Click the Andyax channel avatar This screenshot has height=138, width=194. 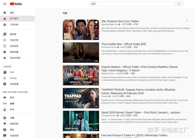pyautogui.click(x=5, y=78)
